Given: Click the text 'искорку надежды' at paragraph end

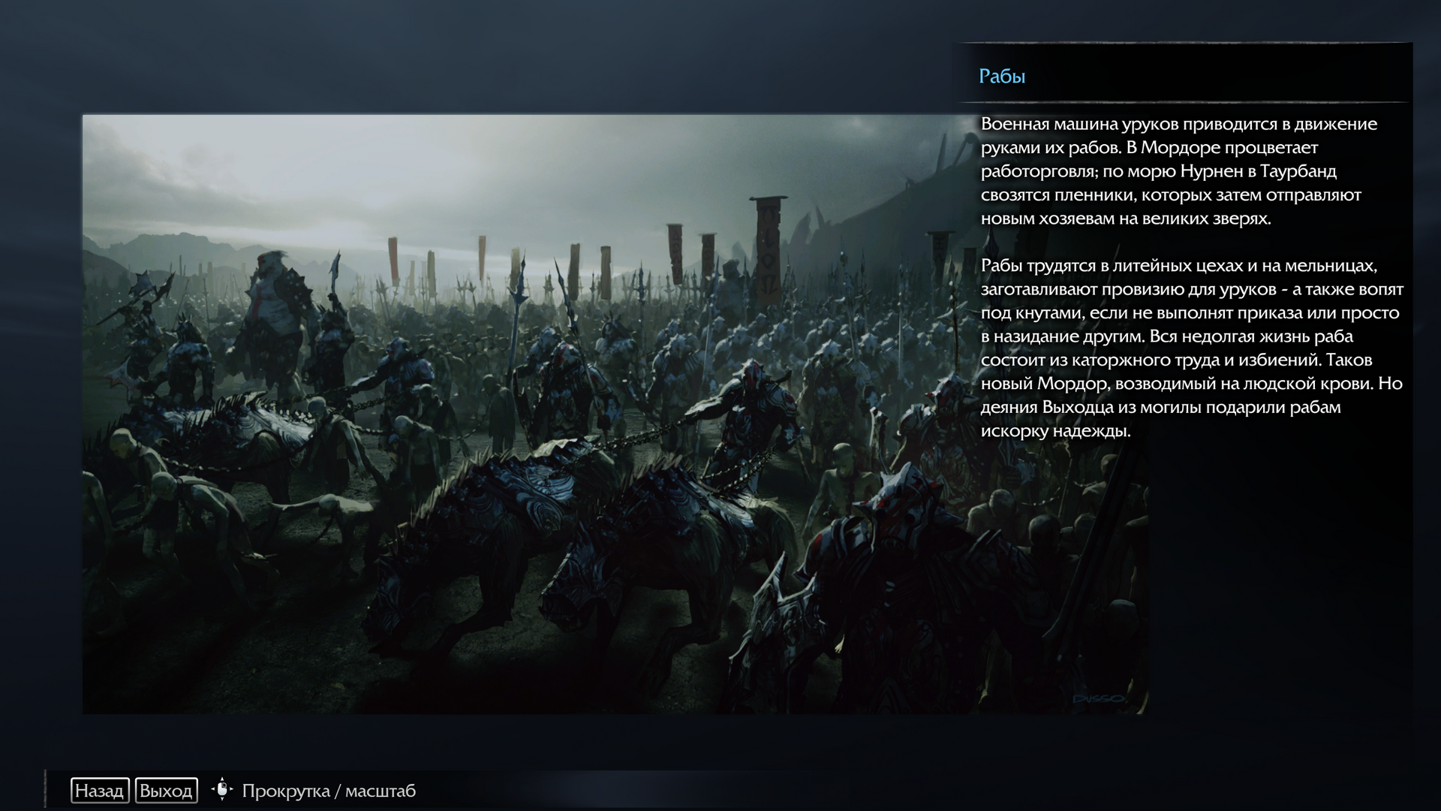Looking at the screenshot, I should point(1055,431).
